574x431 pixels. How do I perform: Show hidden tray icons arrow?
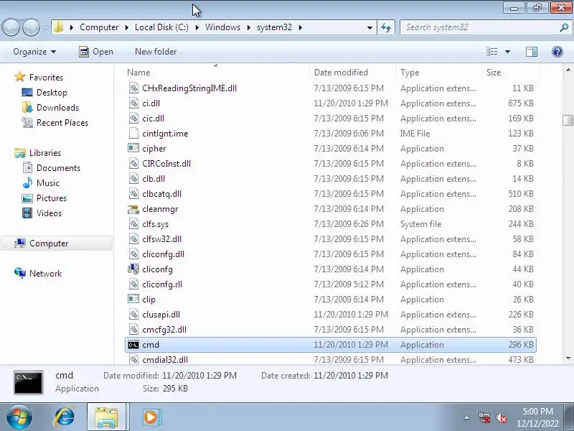(467, 417)
